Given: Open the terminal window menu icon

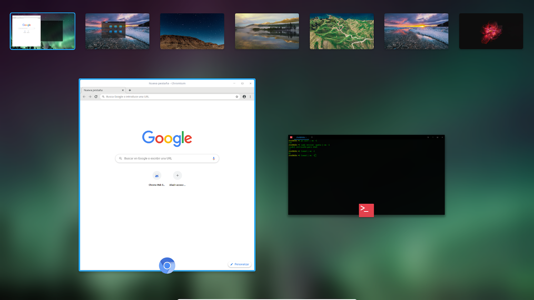Looking at the screenshot, I should point(428,137).
